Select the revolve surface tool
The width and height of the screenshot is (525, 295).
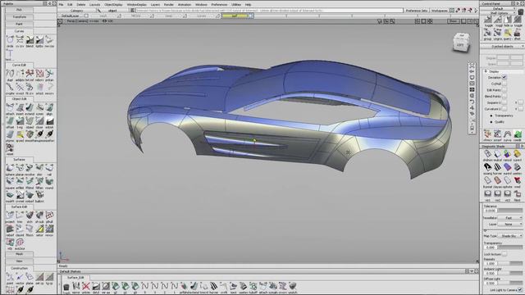[30, 168]
